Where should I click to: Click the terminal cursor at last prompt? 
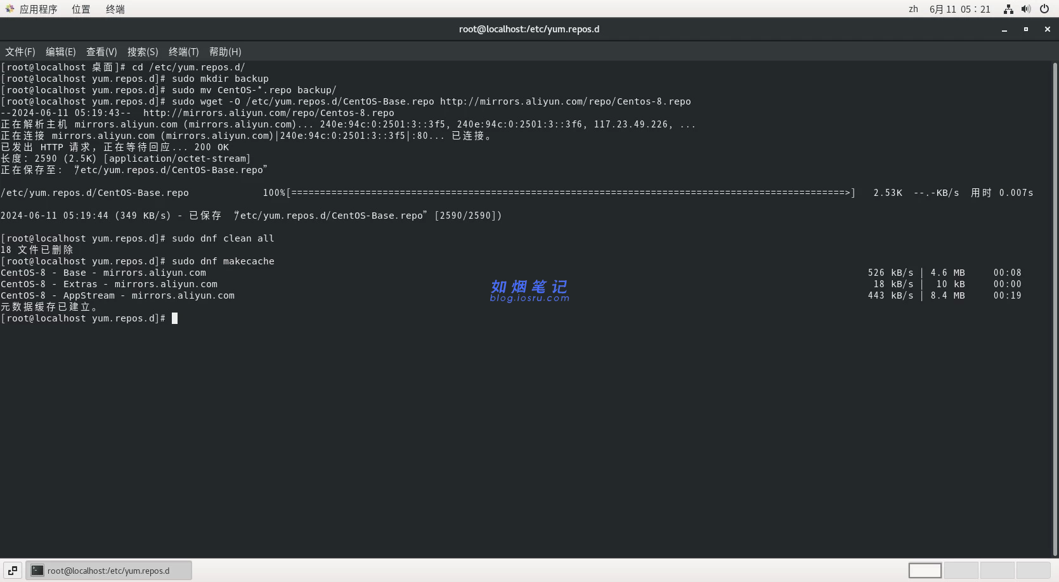point(174,318)
